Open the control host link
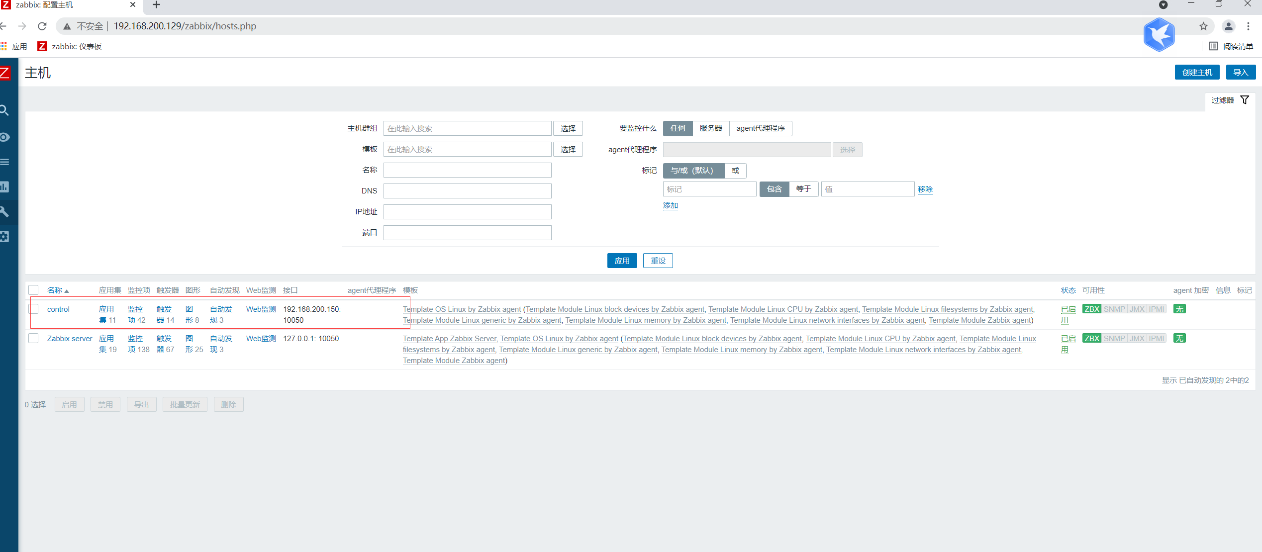1262x552 pixels. 58,309
